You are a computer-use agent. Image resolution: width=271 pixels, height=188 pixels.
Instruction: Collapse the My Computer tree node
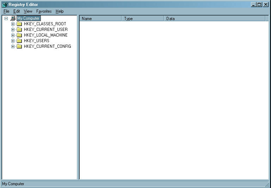pyautogui.click(x=6, y=18)
